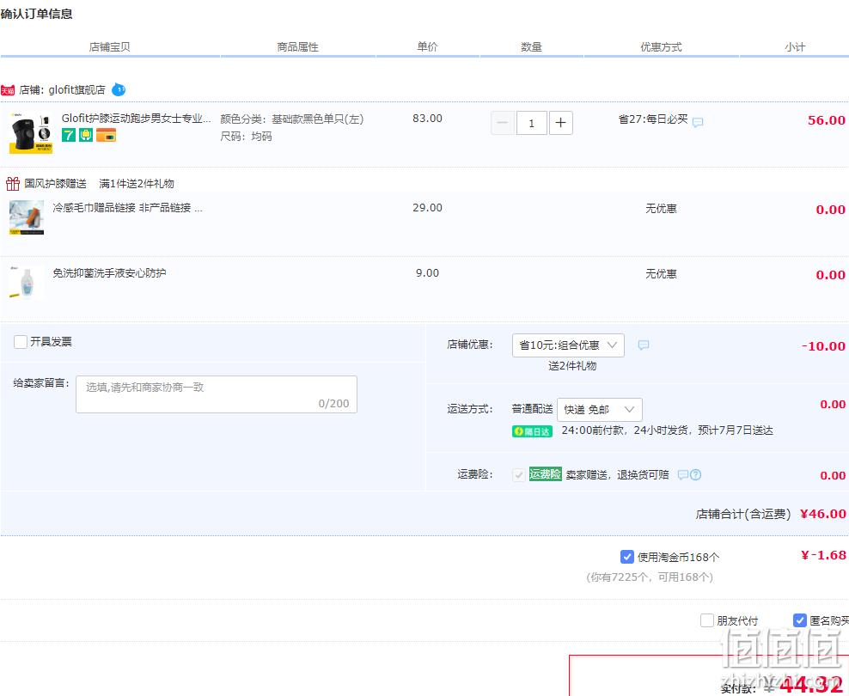Screen dimensions: 849x696
Task: Open the question mark help icon for 运费险
Action: click(x=696, y=474)
